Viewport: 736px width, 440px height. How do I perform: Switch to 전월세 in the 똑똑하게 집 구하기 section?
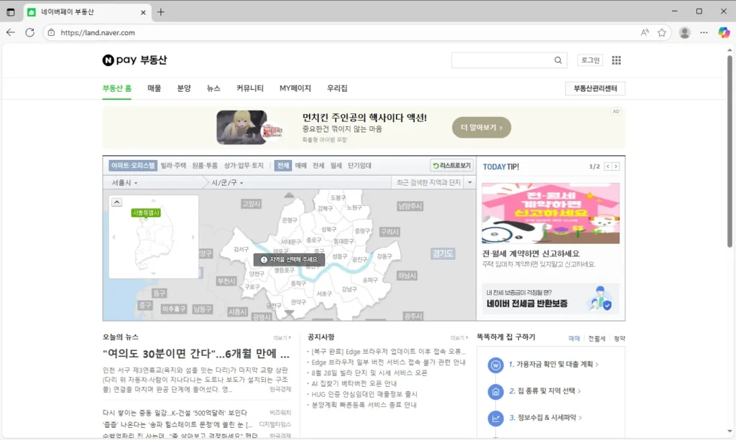pyautogui.click(x=597, y=337)
